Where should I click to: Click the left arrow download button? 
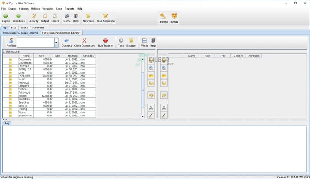pyautogui.click(x=164, y=95)
